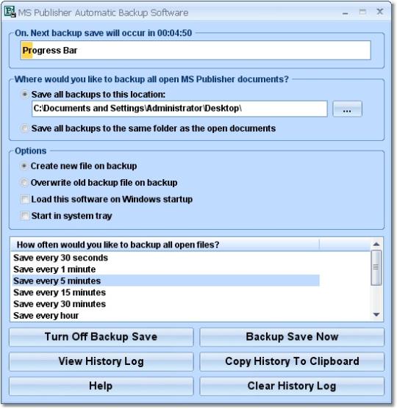This screenshot has height=409, width=397.
Task: Click the interval list scrollbar down arrow
Action: coord(376,314)
